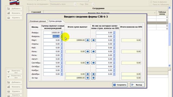Select 'Поиск по фамилии' radio button
173x97 pixels.
151,2
